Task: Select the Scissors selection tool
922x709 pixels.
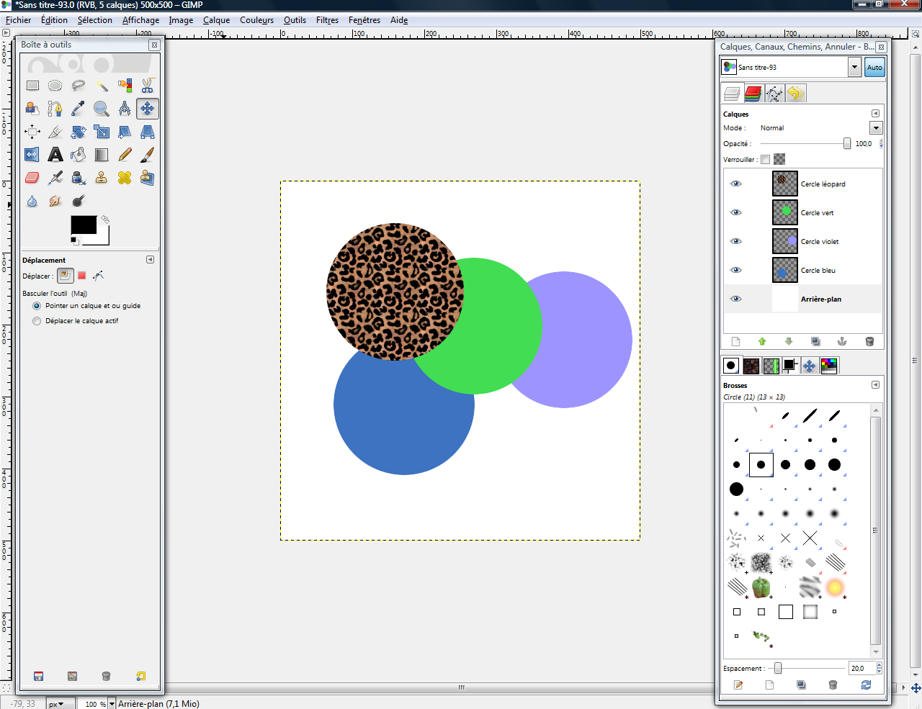Action: 147,86
